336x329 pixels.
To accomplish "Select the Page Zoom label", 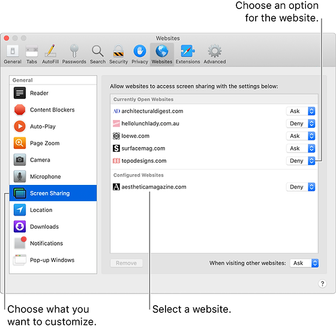I will 45,143.
